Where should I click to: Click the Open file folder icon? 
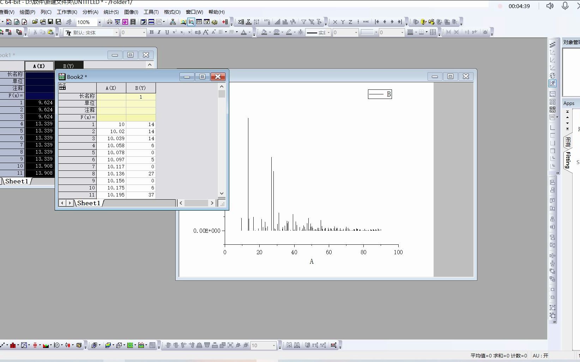click(x=35, y=22)
